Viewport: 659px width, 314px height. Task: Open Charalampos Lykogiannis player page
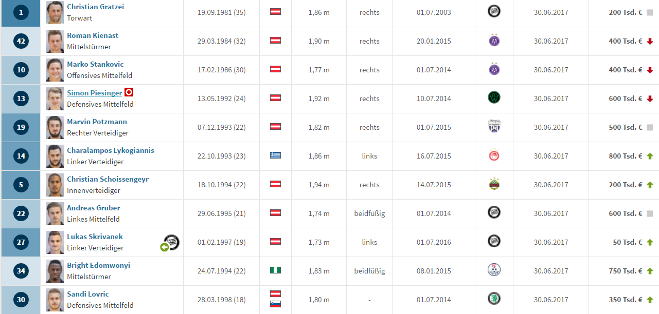coord(111,150)
